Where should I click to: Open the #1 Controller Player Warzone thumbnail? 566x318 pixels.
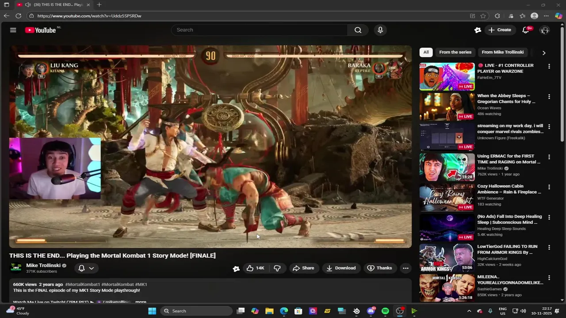click(x=447, y=76)
